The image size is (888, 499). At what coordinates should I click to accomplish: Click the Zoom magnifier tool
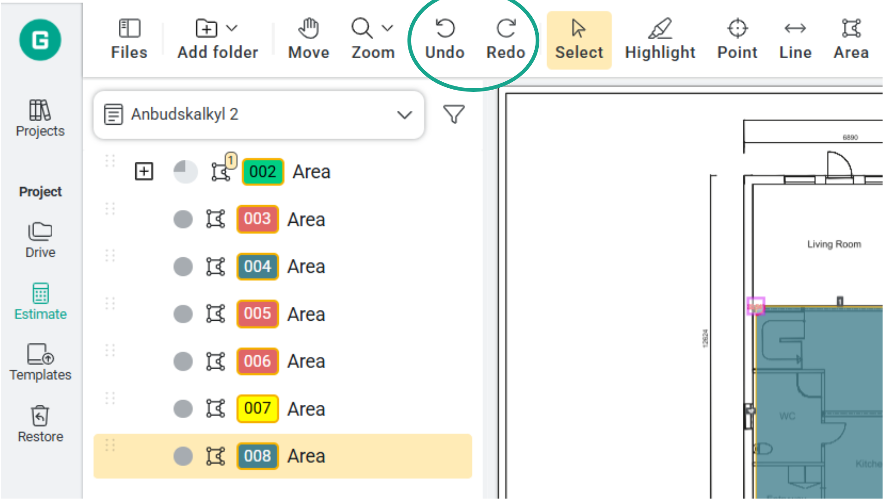point(362,28)
